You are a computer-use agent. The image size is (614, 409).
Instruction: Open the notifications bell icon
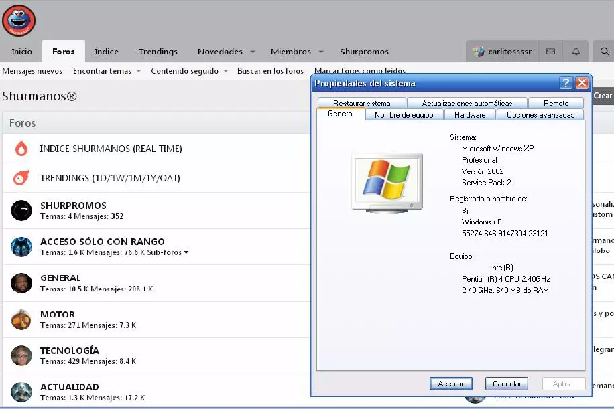tap(576, 52)
